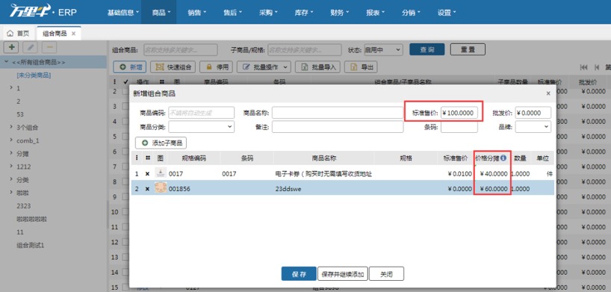The image size is (611, 292).
Task: Click the ¥60.0000 price allocation cell
Action: [x=492, y=189]
